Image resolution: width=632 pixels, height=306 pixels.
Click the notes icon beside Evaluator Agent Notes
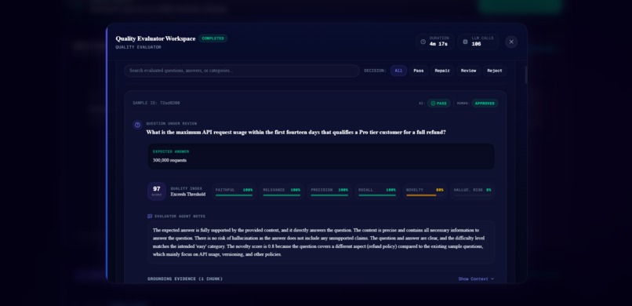click(x=150, y=217)
